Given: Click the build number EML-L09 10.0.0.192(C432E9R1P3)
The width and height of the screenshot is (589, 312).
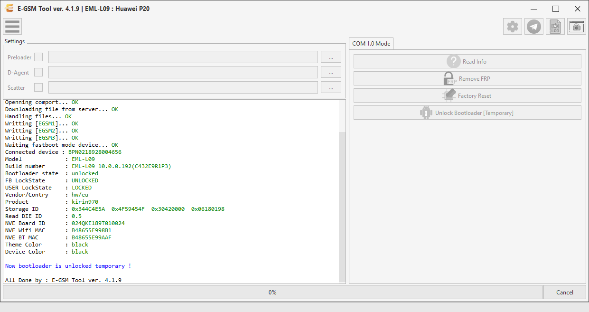Looking at the screenshot, I should [122, 166].
